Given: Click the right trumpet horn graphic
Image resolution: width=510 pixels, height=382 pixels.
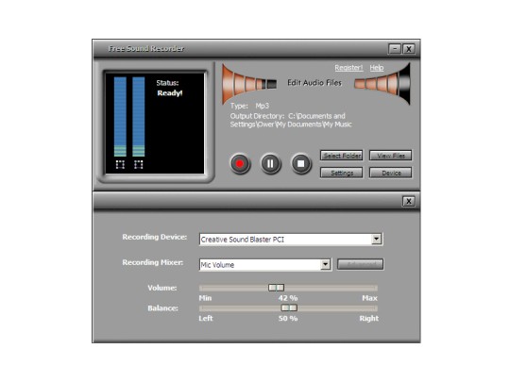Looking at the screenshot, I should [382, 84].
